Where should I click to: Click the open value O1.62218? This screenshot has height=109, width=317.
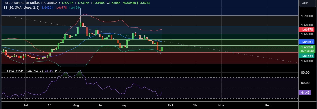[66, 3]
